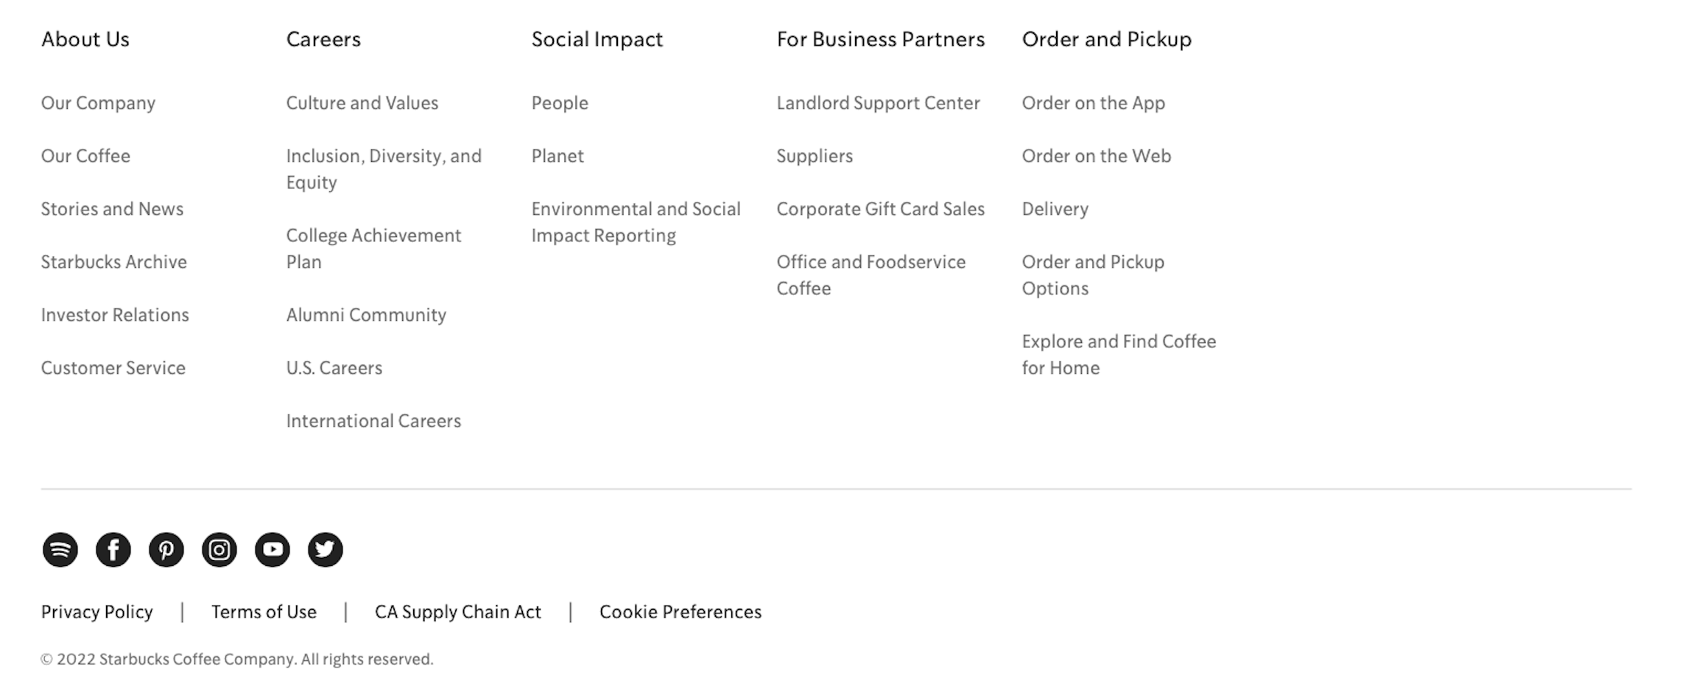Open Cookie Preferences
The image size is (1688, 683).
click(681, 612)
